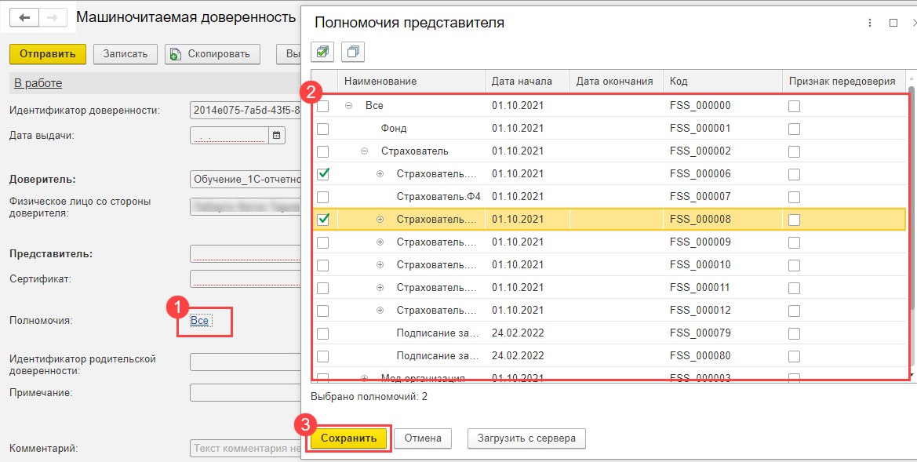
Task: Select the code cell FSS_000080
Action: (x=700, y=356)
